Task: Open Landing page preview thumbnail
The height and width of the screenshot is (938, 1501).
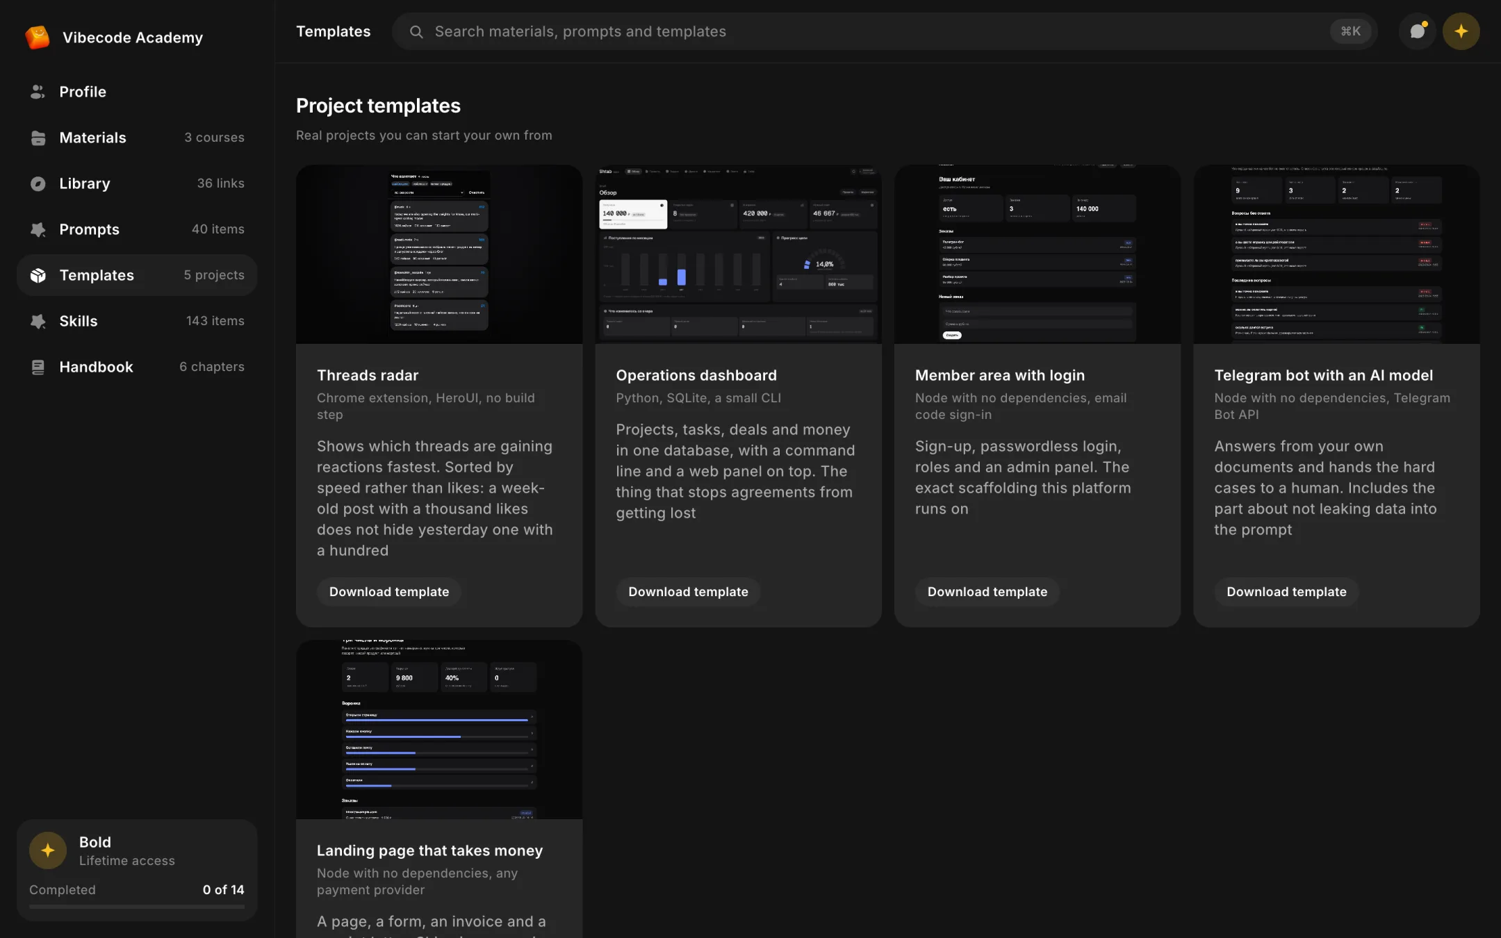Action: (x=439, y=730)
